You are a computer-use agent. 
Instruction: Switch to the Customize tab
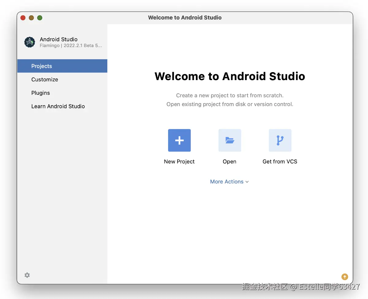click(62, 79)
